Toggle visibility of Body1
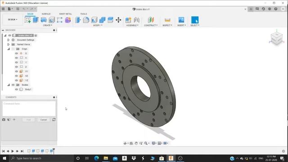 (17, 89)
